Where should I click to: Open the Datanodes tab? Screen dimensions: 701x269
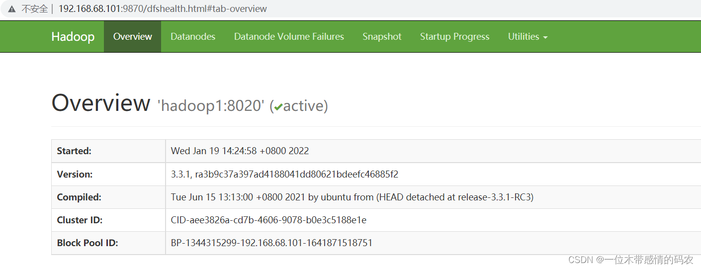coord(193,37)
